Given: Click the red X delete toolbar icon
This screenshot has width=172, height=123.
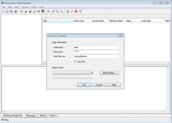Looking at the screenshot, I should (x=16, y=11).
